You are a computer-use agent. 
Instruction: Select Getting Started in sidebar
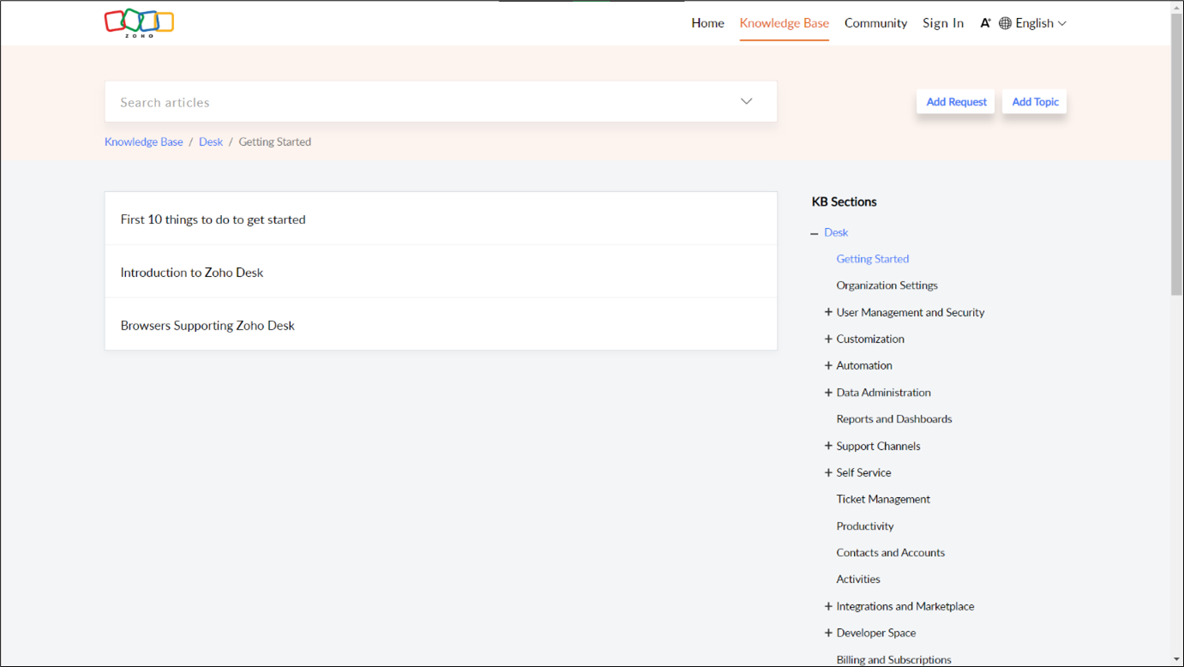tap(873, 258)
